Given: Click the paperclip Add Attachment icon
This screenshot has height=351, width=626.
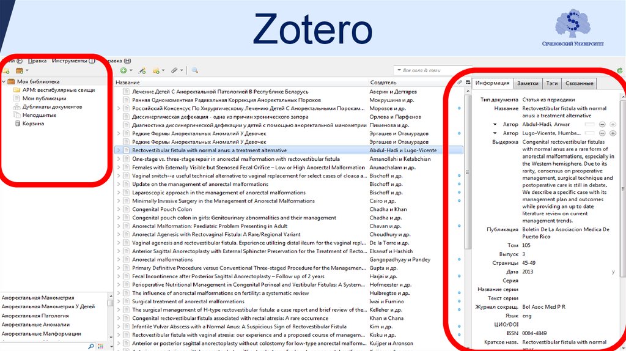Looking at the screenshot, I should pos(174,71).
